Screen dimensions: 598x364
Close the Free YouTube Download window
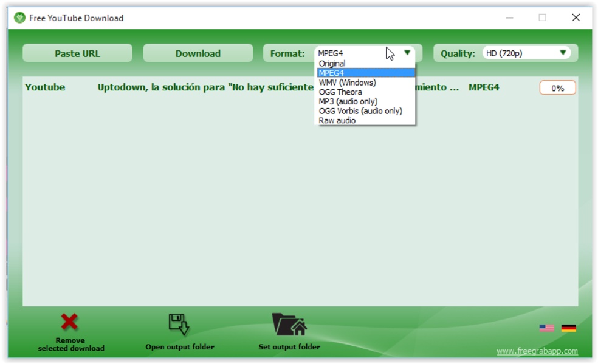tap(576, 18)
